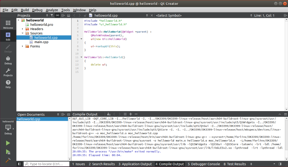This screenshot has width=288, height=167.
Task: Zoom in compile output with plus icon
Action: coord(131,114)
